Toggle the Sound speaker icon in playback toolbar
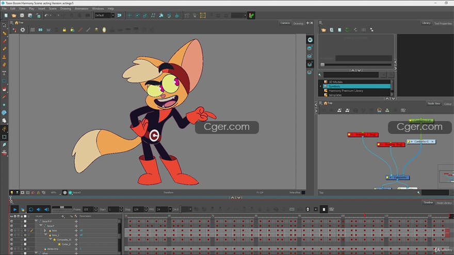454x255 pixels. (39, 209)
